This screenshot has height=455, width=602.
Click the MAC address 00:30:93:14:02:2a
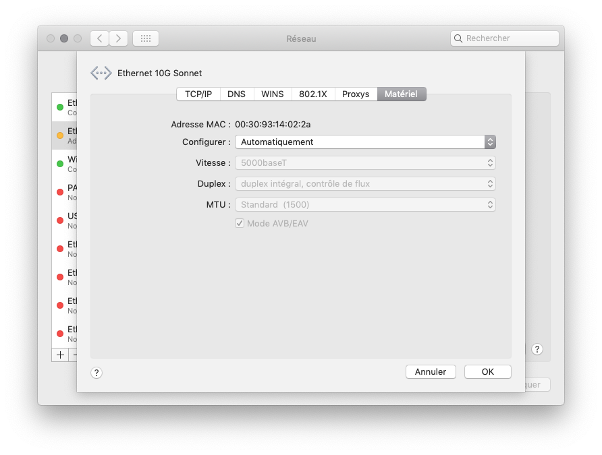click(273, 125)
